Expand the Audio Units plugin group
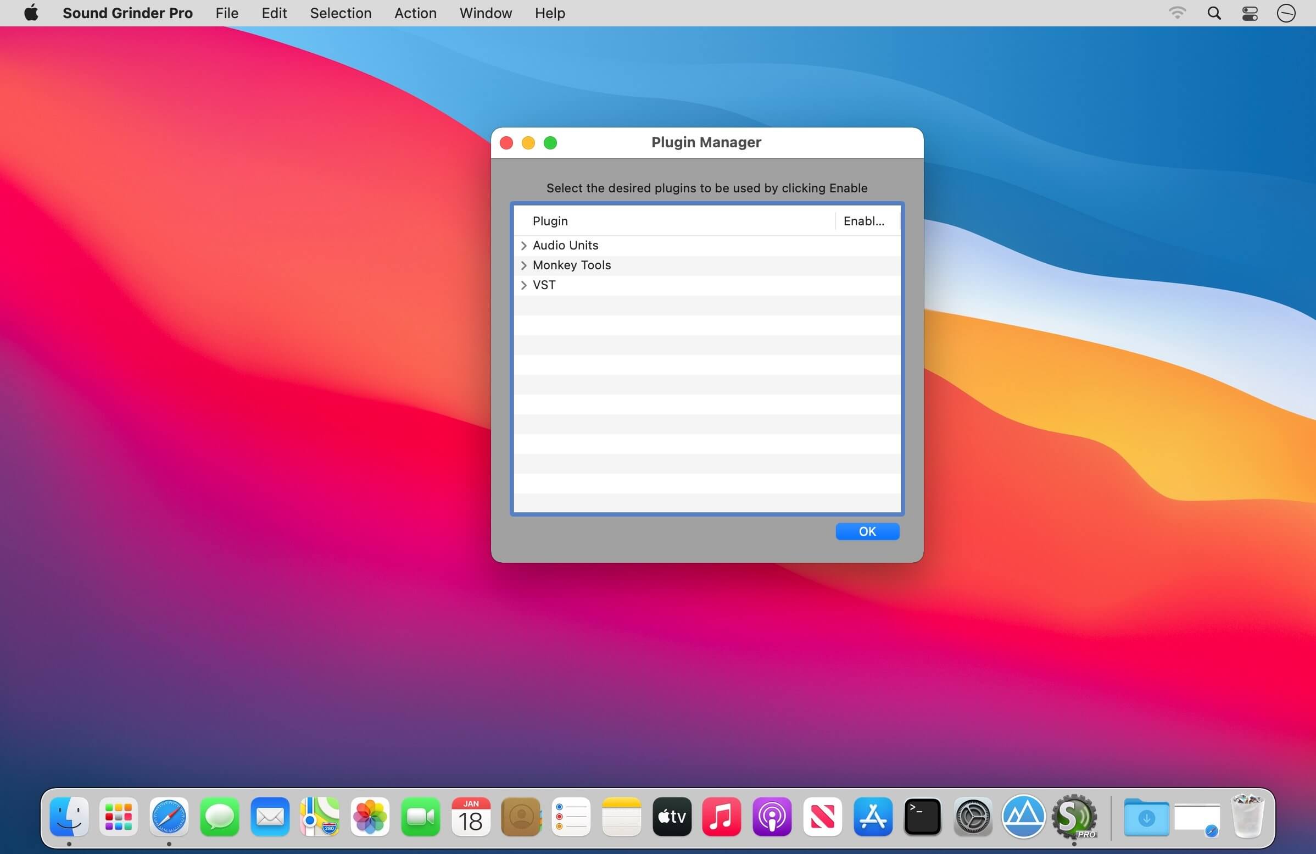The image size is (1316, 854). point(523,246)
